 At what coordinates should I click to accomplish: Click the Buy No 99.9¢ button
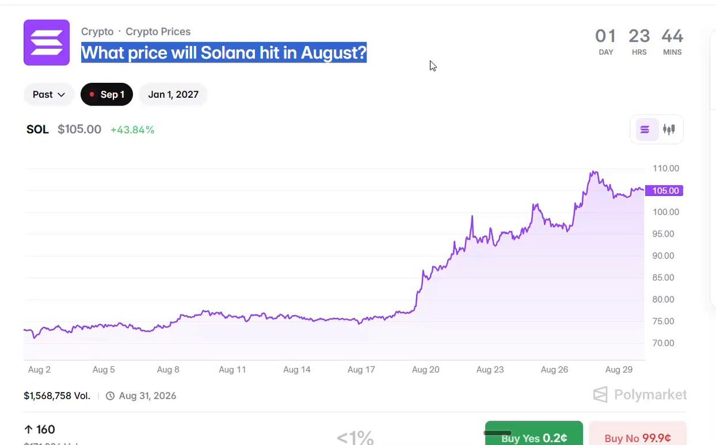tap(638, 436)
